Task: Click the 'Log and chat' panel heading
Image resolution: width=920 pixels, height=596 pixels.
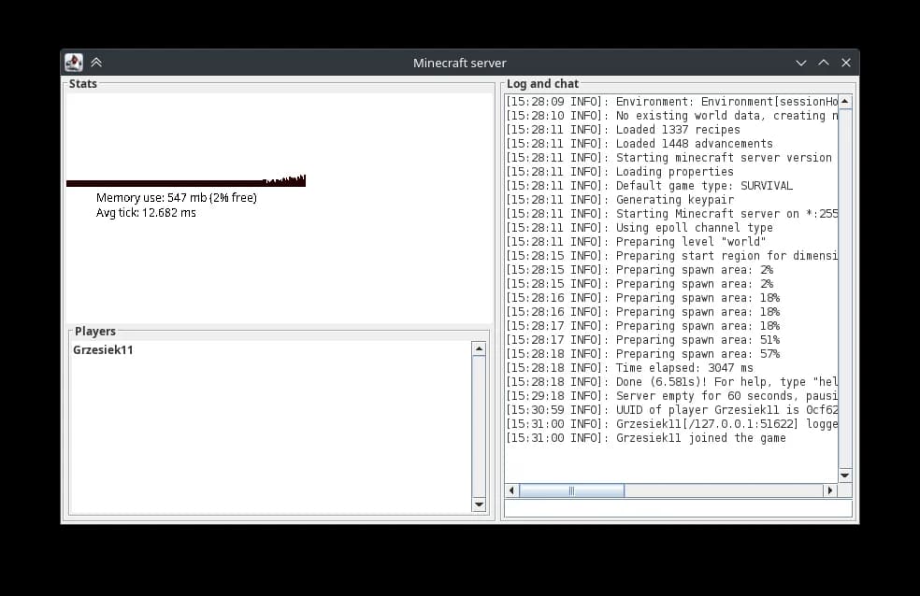Action: point(542,84)
